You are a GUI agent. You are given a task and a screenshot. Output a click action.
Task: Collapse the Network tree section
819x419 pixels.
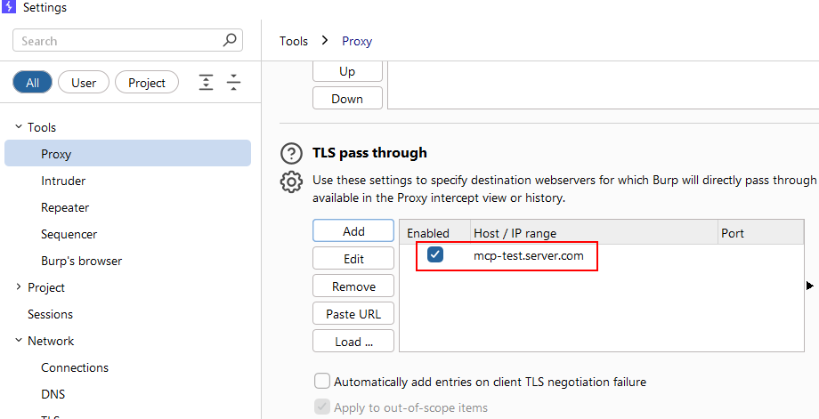pyautogui.click(x=19, y=341)
